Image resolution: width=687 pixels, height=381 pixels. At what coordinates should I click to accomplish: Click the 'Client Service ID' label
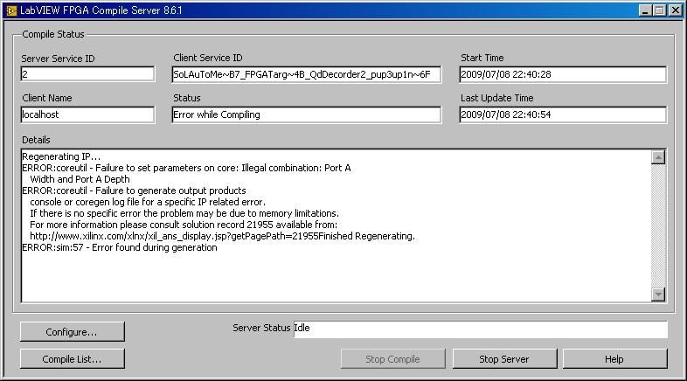click(208, 58)
